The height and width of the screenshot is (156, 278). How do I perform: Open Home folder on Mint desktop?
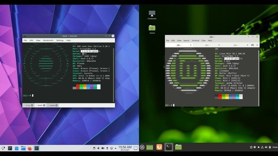(152, 29)
